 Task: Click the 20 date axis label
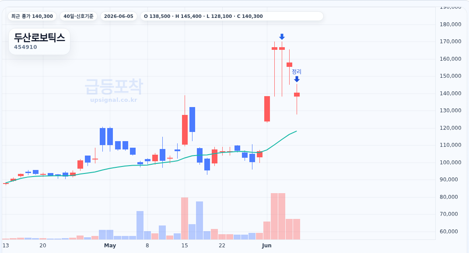pyautogui.click(x=43, y=246)
